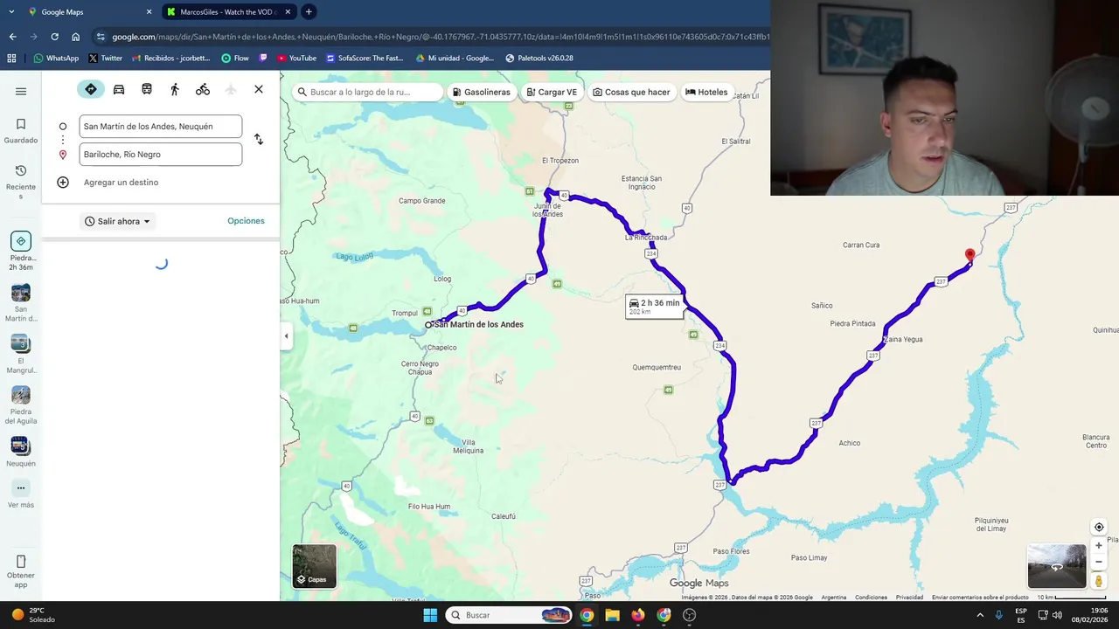Viewport: 1119px width, 629px height.
Task: Click the red Bariloche destination pin
Action: (970, 255)
